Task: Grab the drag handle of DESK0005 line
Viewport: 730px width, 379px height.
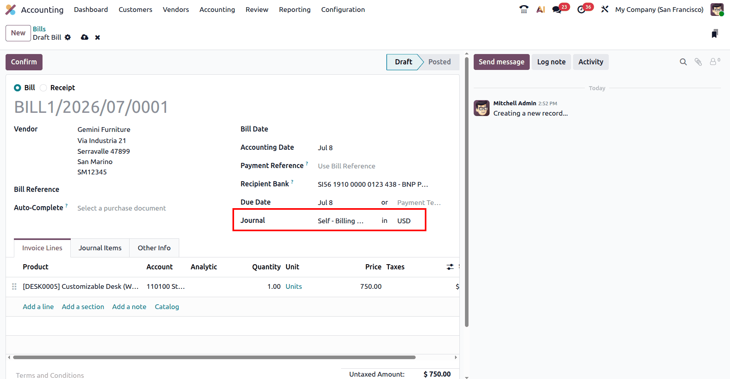Action: pyautogui.click(x=14, y=286)
